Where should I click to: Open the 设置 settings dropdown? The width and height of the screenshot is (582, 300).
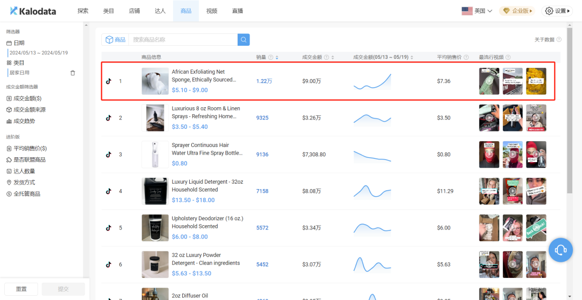coord(557,11)
